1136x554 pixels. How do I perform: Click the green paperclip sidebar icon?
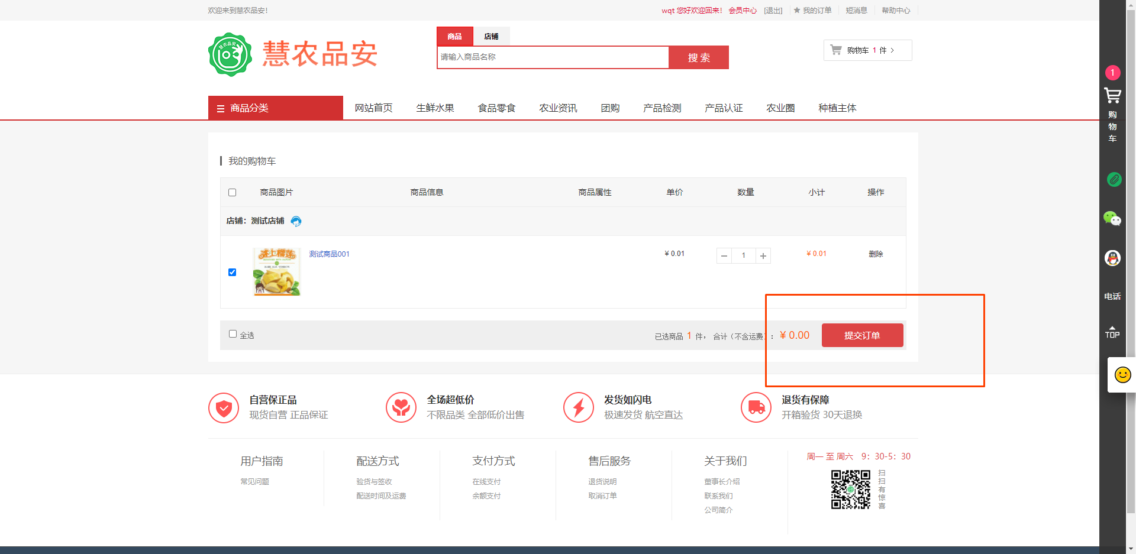[x=1114, y=179]
